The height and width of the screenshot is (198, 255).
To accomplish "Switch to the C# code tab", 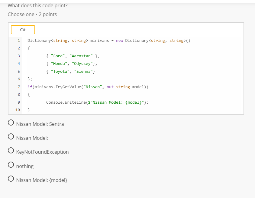I will tap(23, 30).
